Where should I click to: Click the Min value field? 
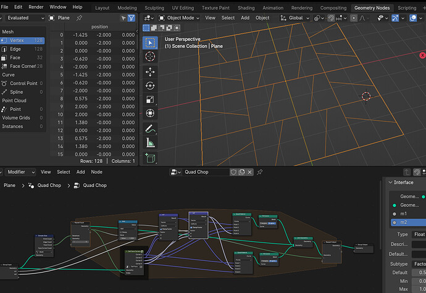pos(419,281)
